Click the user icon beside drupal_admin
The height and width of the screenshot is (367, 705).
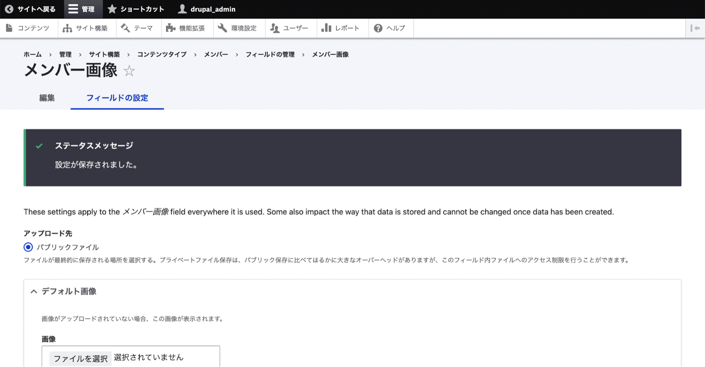point(182,9)
